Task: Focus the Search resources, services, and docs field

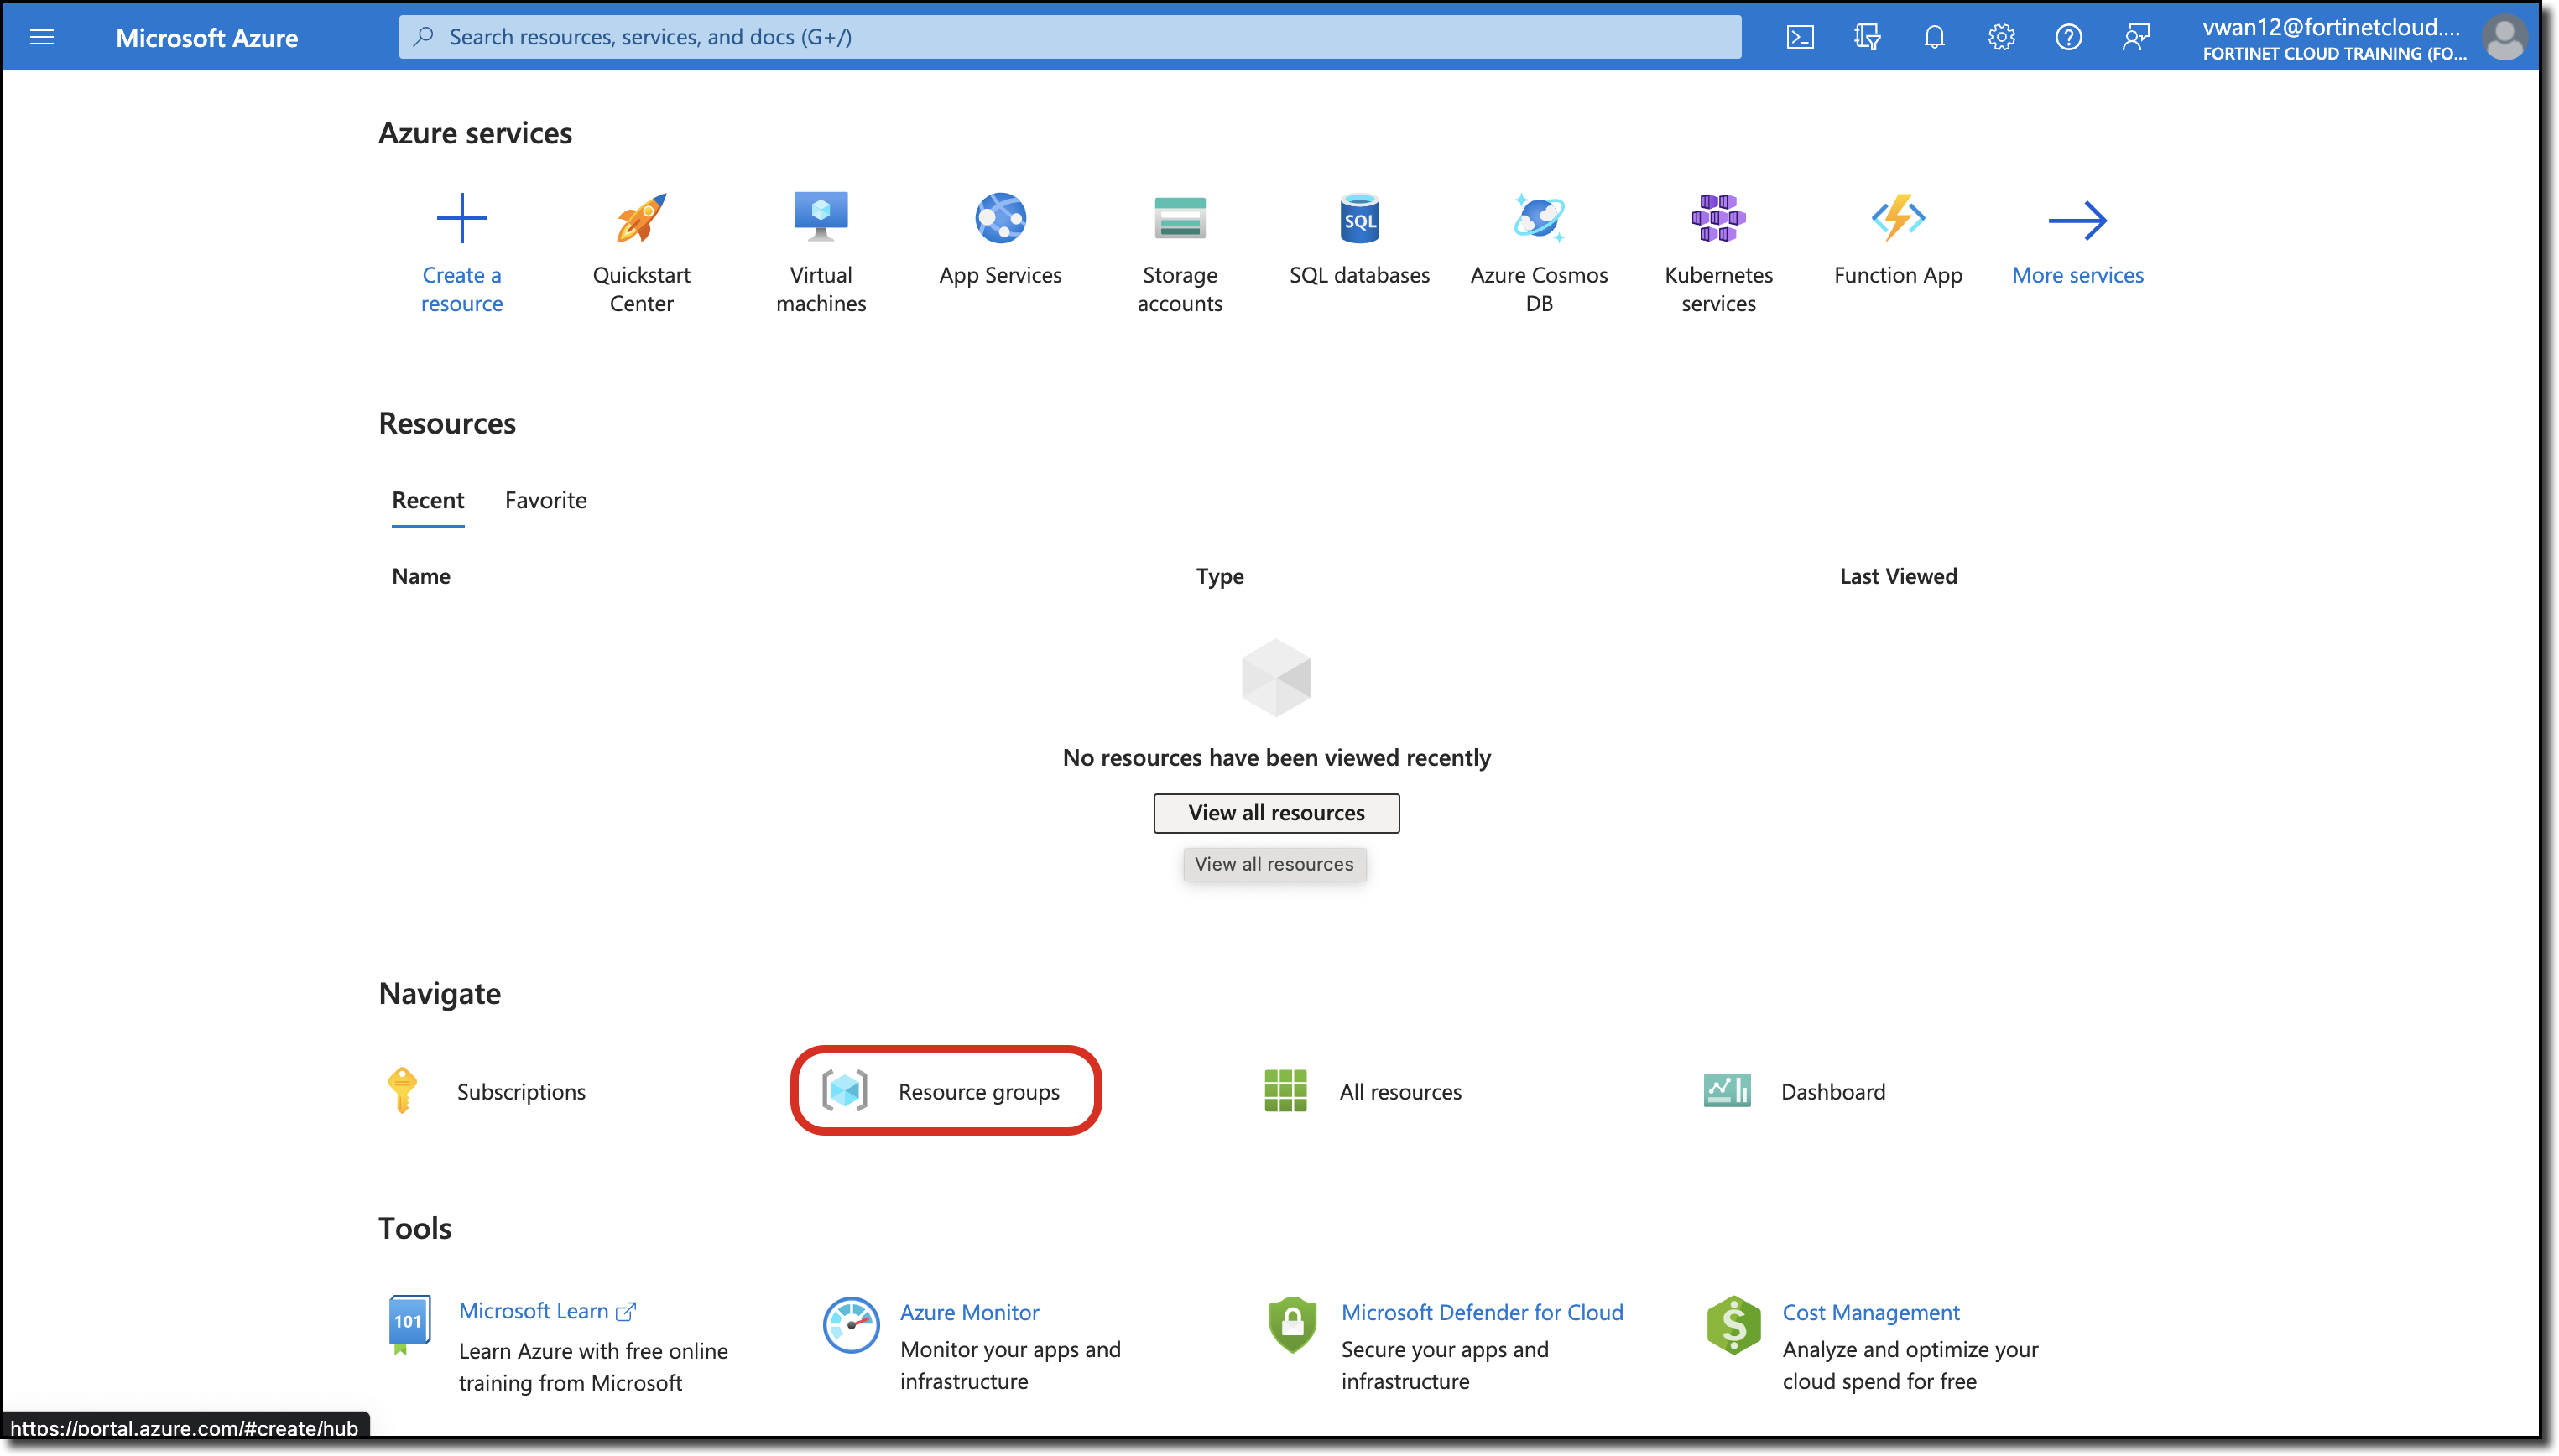Action: click(x=1070, y=37)
